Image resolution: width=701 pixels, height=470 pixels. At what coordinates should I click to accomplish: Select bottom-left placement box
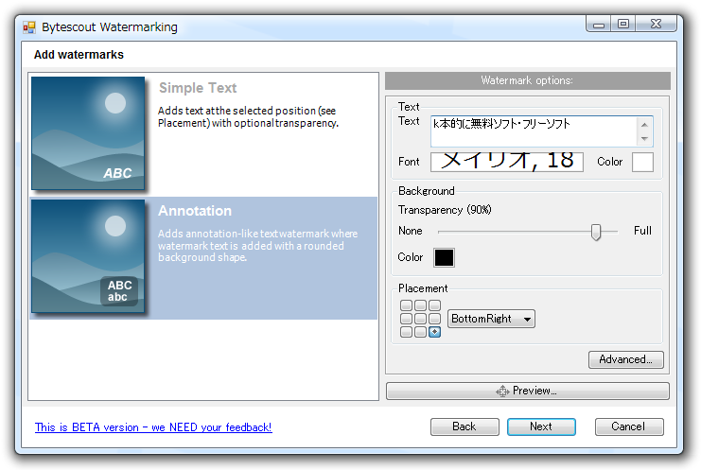406,332
